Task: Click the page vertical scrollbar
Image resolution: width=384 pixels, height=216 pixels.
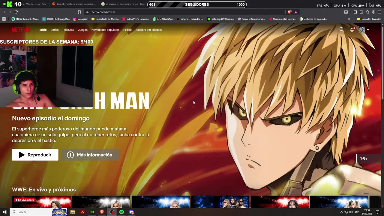Action: (382, 62)
